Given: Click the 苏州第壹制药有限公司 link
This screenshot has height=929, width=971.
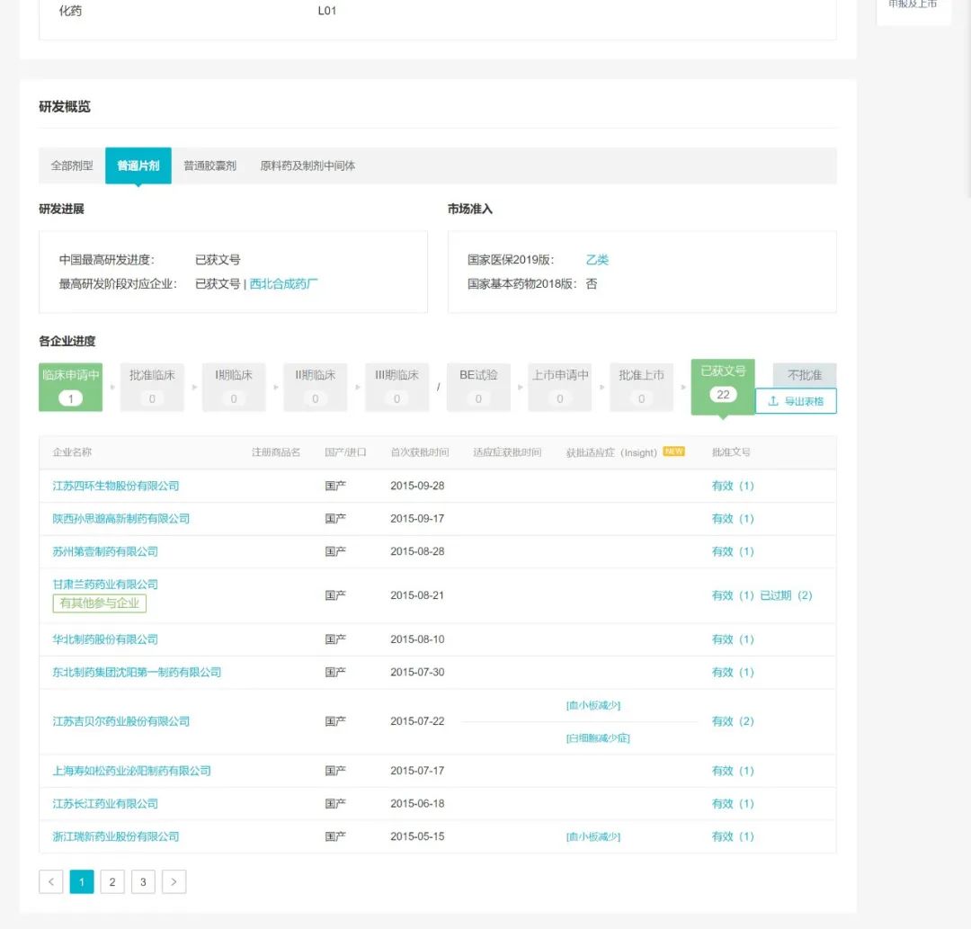Looking at the screenshot, I should coord(105,551).
